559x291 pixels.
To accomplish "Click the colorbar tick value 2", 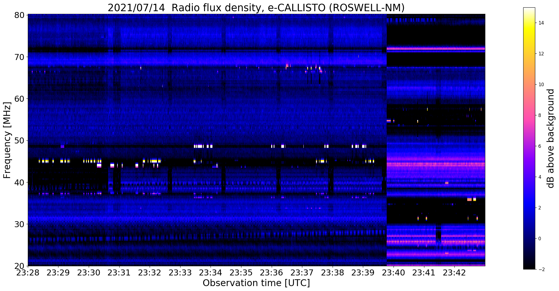I will [539, 208].
